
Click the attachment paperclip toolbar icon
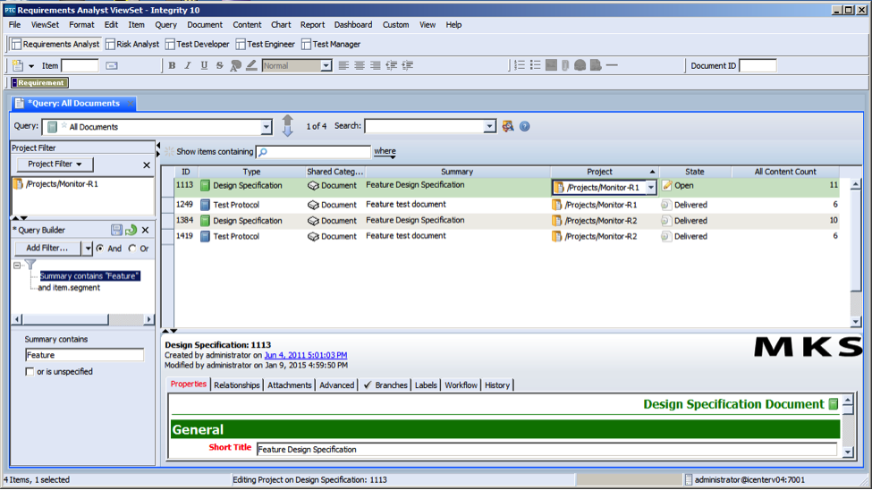click(565, 65)
